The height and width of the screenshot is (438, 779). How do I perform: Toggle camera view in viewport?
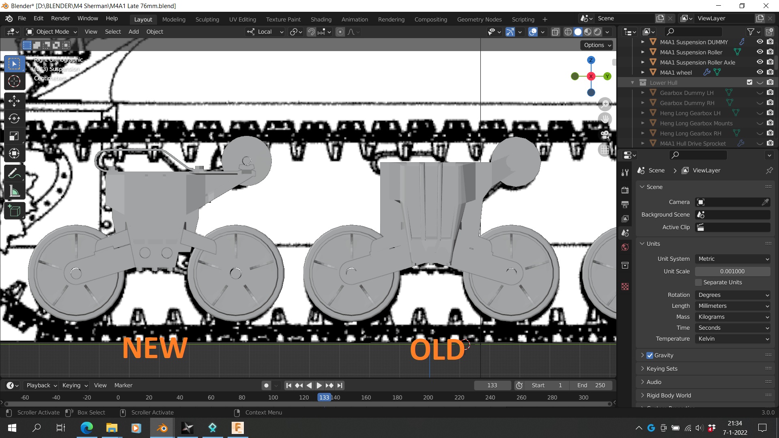coord(605,135)
